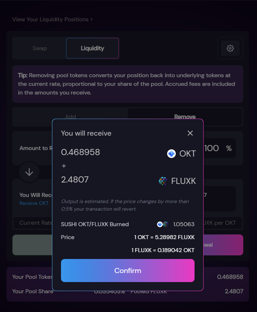This screenshot has height=312, width=257.
Task: Click the 1 FLUXK = 0.189042 OKT price
Action: click(x=163, y=250)
